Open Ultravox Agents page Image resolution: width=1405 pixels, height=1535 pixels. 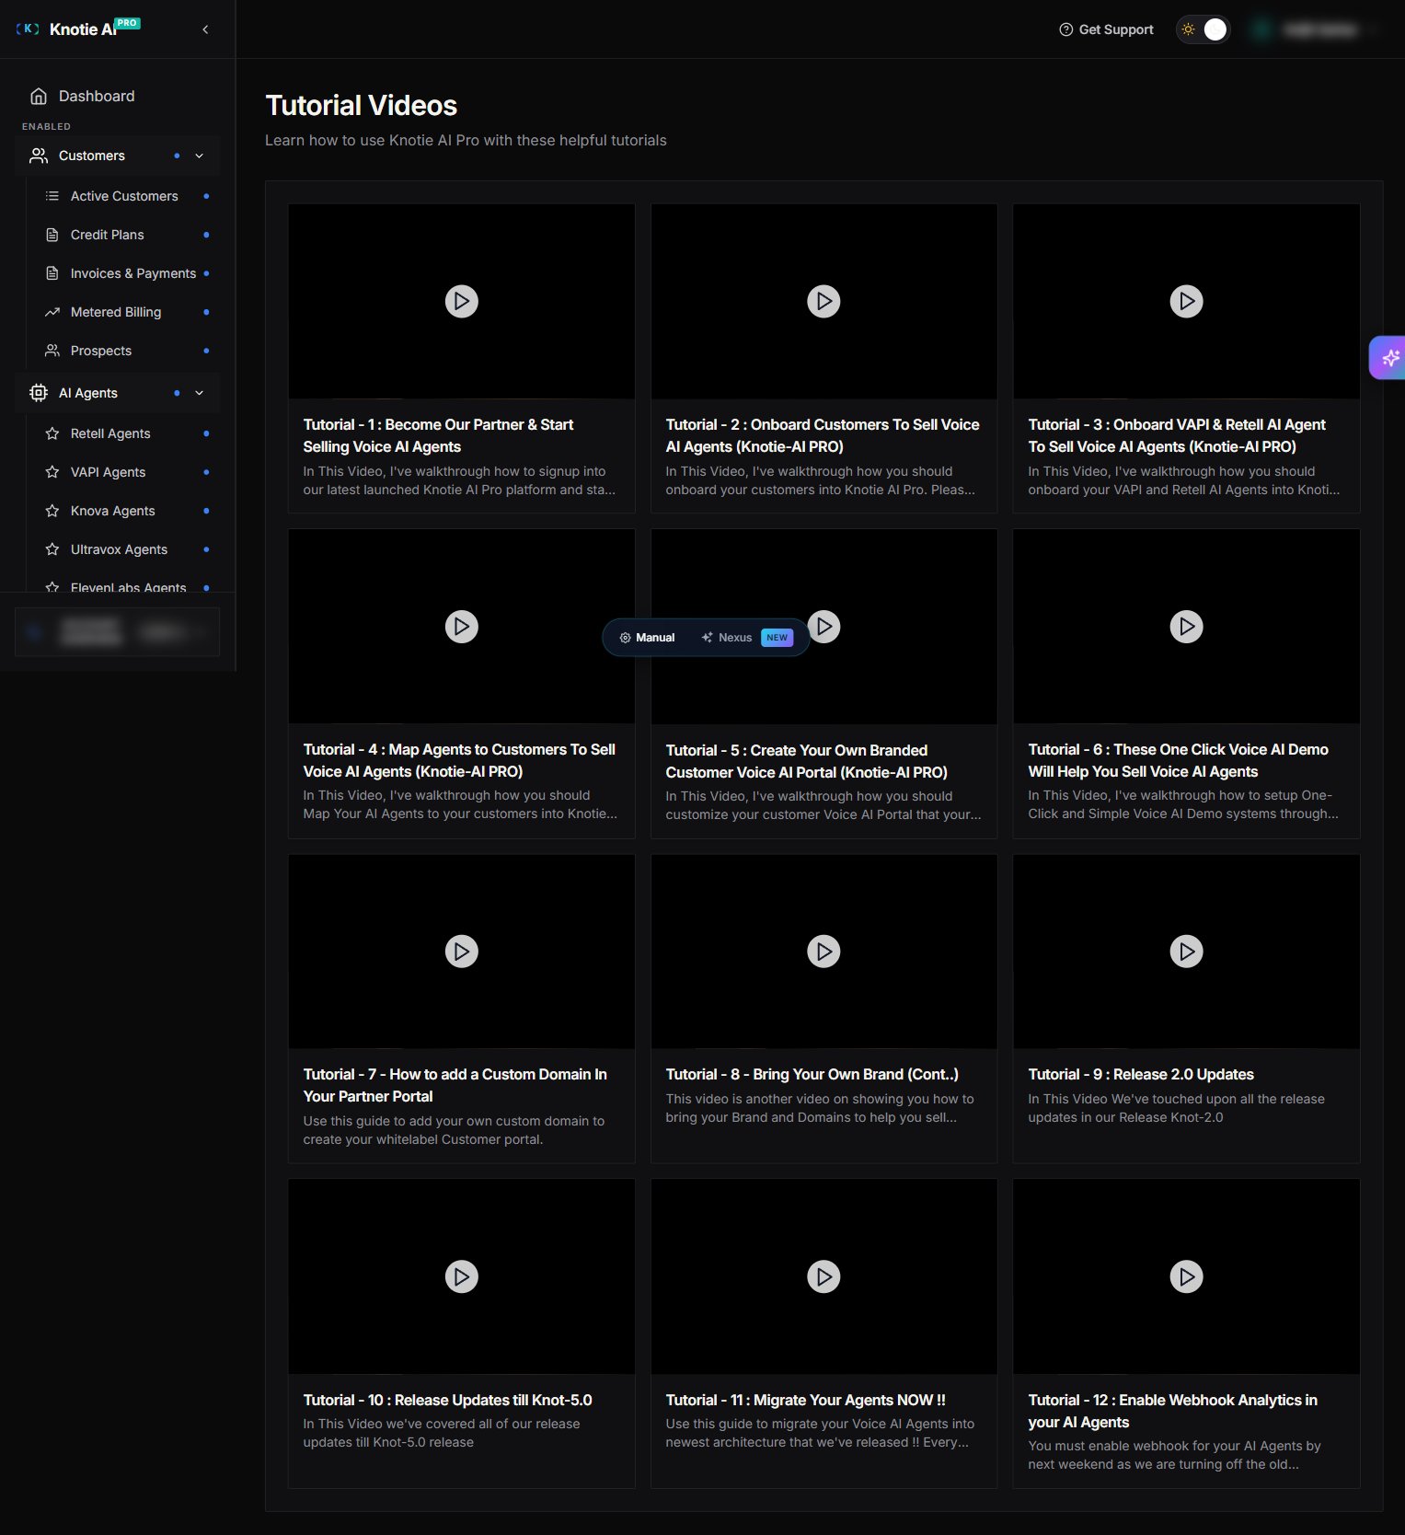point(128,549)
